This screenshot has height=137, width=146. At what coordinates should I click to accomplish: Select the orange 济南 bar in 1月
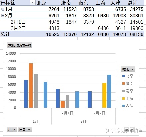click(31, 86)
